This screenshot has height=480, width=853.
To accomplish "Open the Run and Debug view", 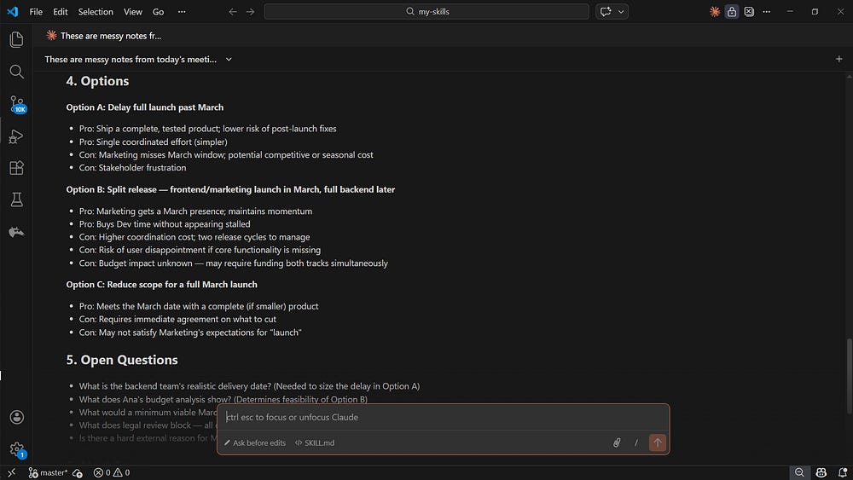I will (x=16, y=136).
